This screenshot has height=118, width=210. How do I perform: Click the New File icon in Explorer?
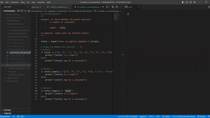pos(18,11)
